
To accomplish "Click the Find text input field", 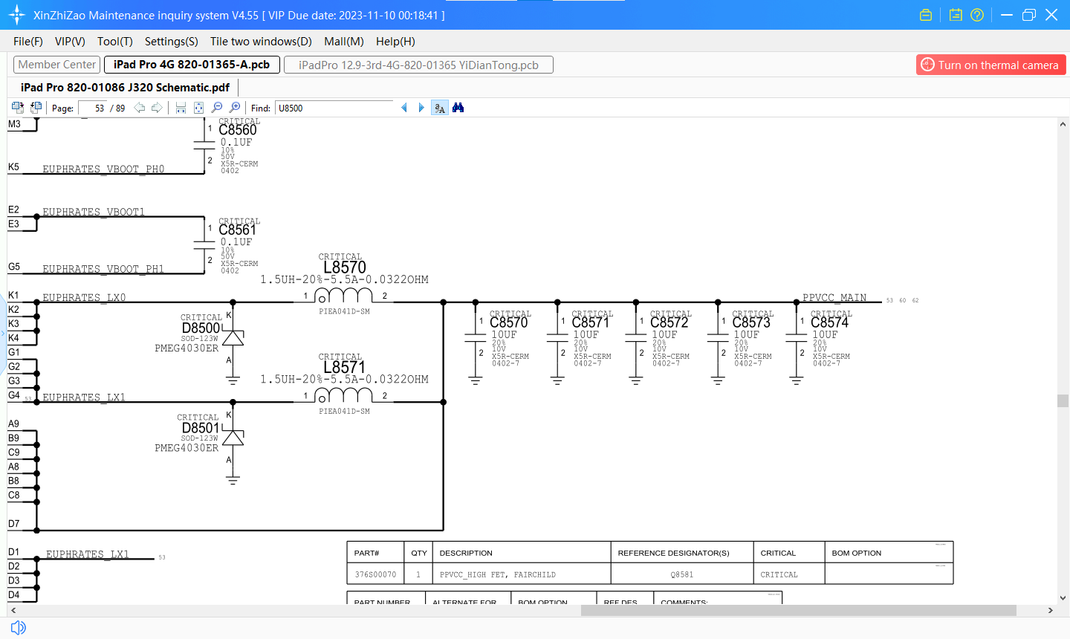I will coord(334,108).
